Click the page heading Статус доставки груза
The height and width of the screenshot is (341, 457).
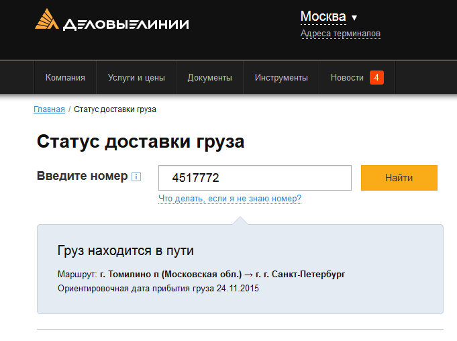click(x=140, y=142)
